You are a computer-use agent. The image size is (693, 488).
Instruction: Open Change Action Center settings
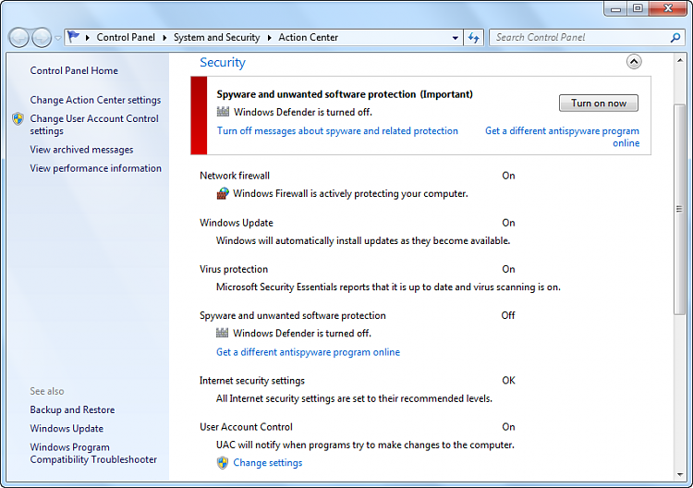tap(95, 100)
